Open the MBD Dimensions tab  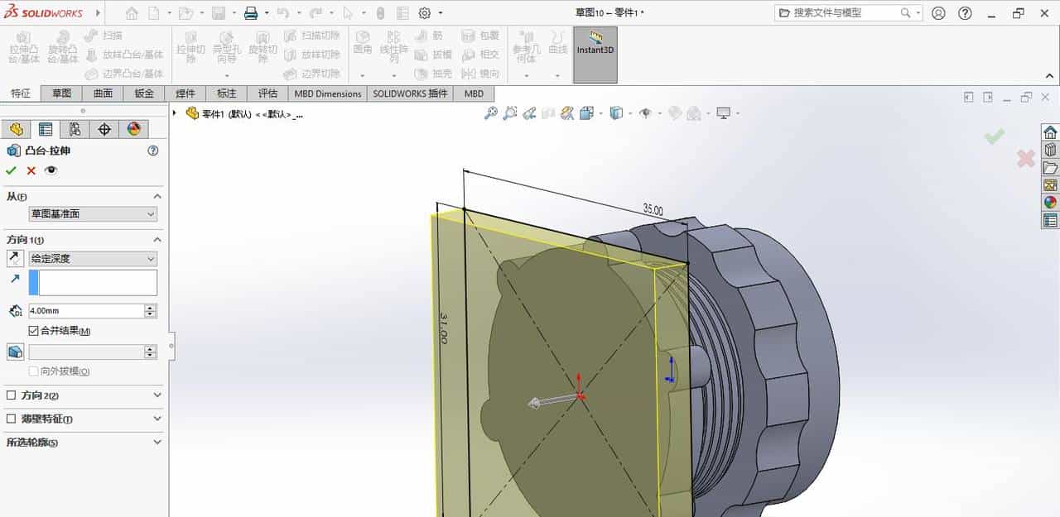pyautogui.click(x=327, y=93)
